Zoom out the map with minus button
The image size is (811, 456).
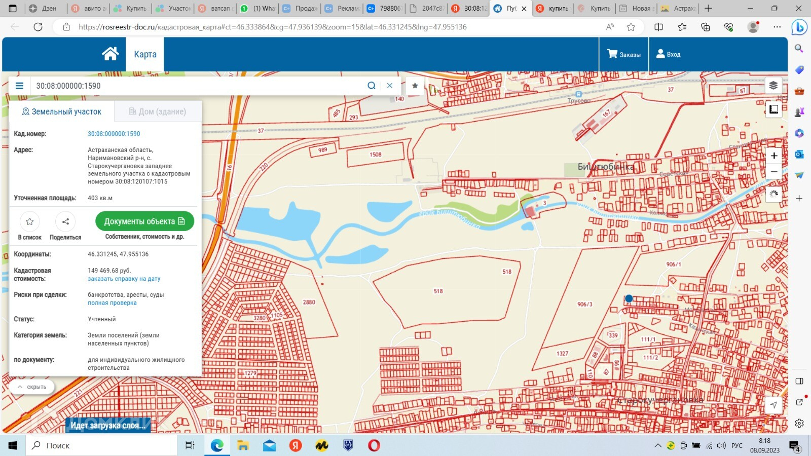pos(773,172)
